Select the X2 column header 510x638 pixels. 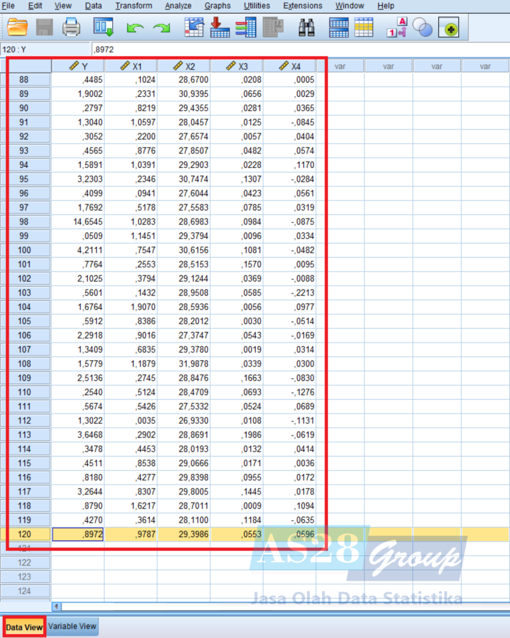point(184,66)
